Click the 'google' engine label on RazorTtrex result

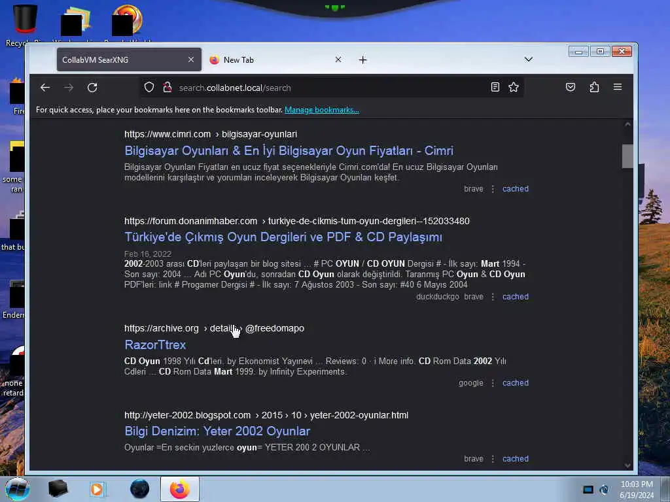point(471,383)
